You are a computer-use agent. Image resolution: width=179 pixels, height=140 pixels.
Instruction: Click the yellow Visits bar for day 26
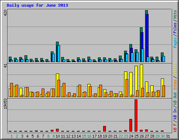pos(141,76)
